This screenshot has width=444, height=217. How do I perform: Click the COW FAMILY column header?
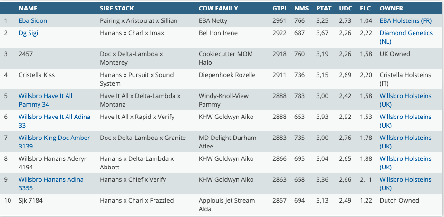(219, 9)
